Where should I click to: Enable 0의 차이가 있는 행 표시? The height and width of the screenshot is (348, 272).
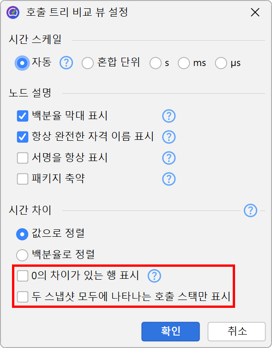(23, 276)
